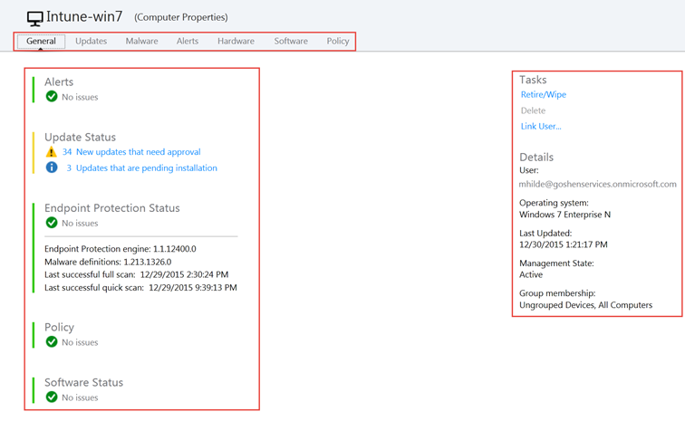This screenshot has width=685, height=421.
Task: Go to the Alerts tab
Action: click(188, 41)
